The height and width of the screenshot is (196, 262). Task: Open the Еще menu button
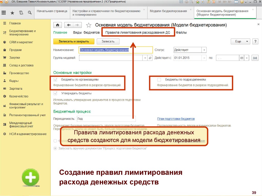pyautogui.click(x=240, y=41)
